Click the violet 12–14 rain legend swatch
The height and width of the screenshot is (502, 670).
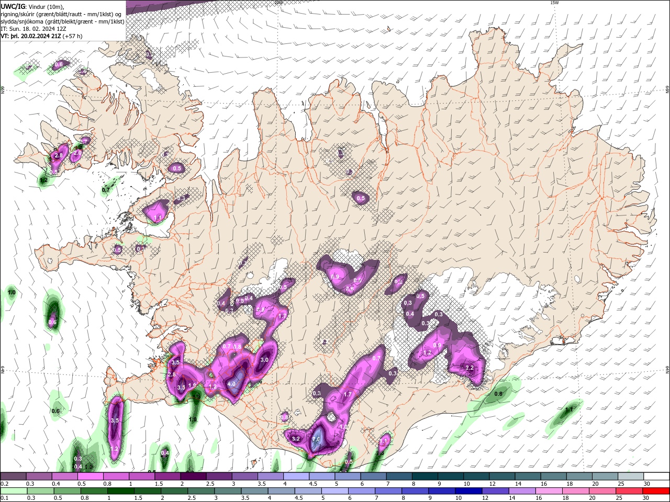click(495, 491)
